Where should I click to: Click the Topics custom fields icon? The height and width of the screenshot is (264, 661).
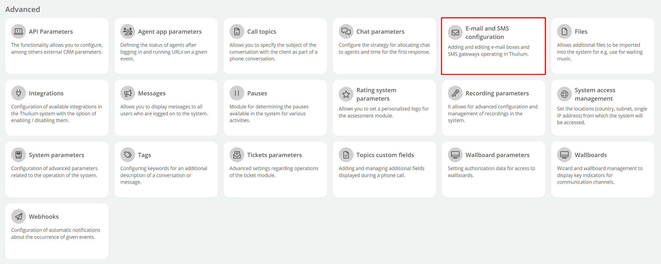pos(346,155)
